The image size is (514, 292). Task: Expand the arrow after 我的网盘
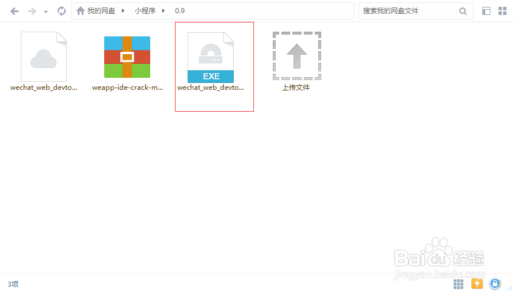coord(123,11)
